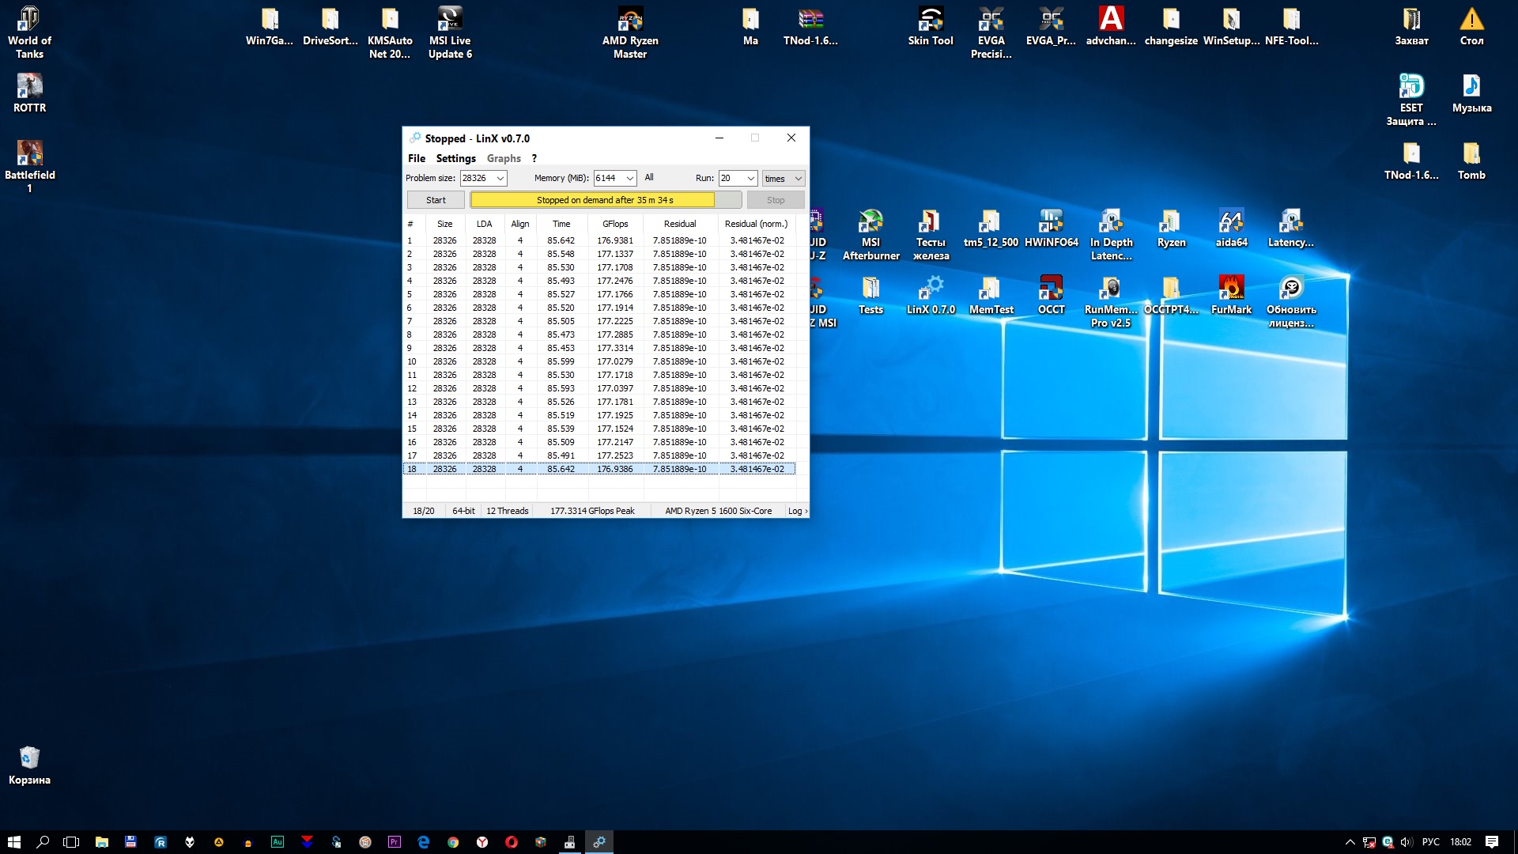Open the AMD Ryzen Master desktop icon
This screenshot has width=1518, height=854.
(x=630, y=20)
